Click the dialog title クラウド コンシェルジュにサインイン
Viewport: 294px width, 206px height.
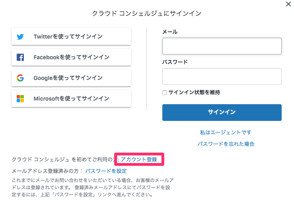(x=147, y=13)
